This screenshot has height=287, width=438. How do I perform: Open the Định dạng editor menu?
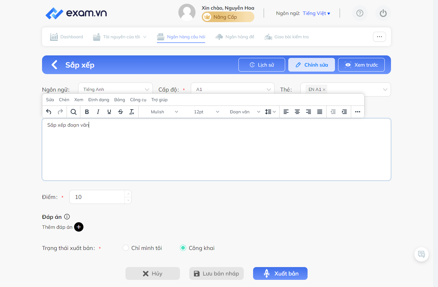point(99,100)
